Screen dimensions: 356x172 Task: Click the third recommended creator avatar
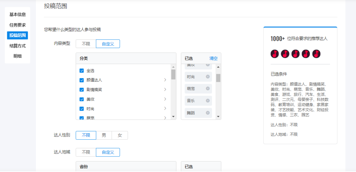coord(295,54)
